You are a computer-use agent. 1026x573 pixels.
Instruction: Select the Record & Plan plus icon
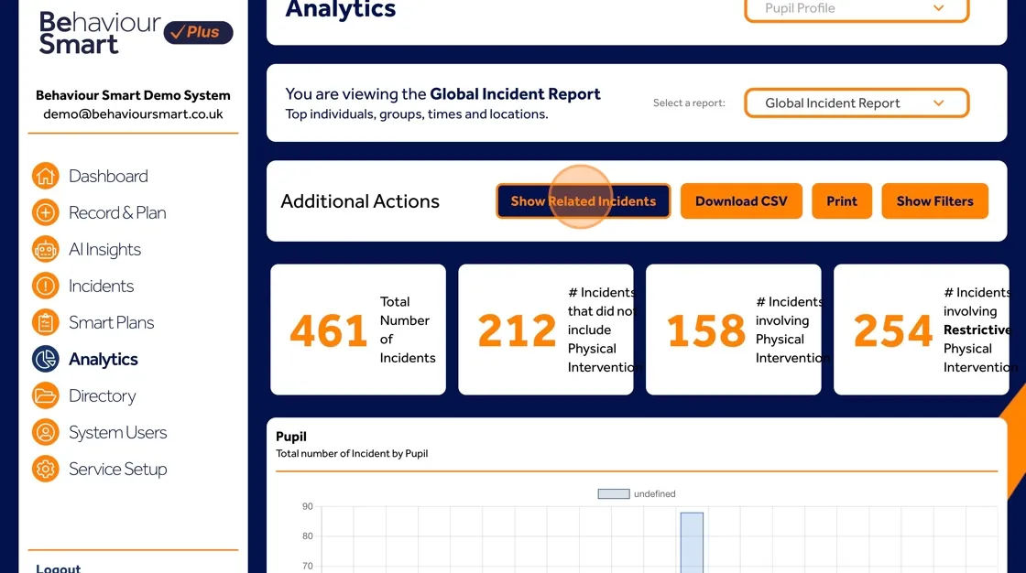45,212
